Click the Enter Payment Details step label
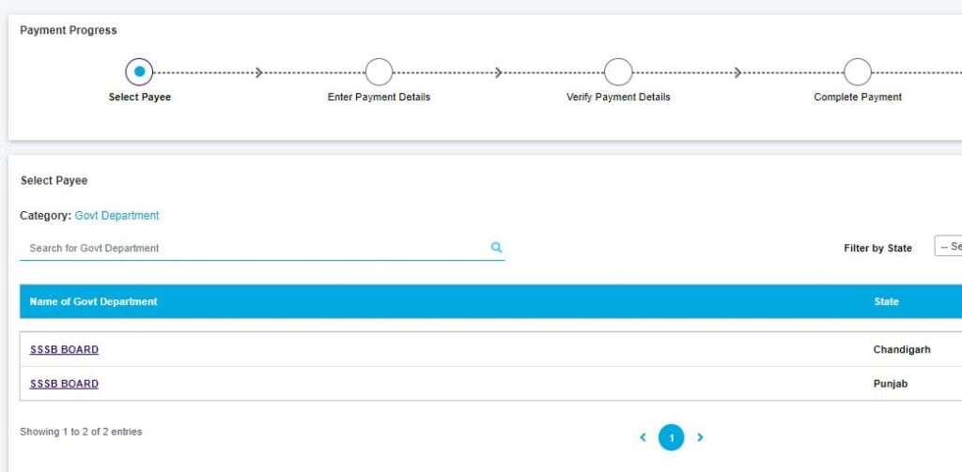This screenshot has height=472, width=962. click(x=379, y=98)
